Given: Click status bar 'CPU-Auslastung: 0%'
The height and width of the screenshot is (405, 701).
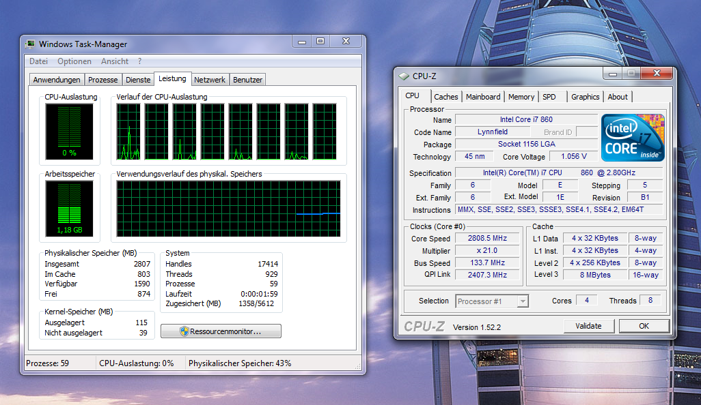Looking at the screenshot, I should coord(137,363).
